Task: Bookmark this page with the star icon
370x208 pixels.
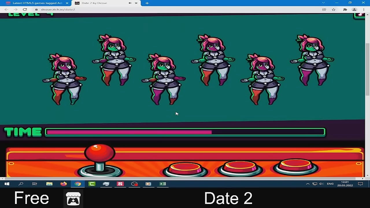Action: 334,10
